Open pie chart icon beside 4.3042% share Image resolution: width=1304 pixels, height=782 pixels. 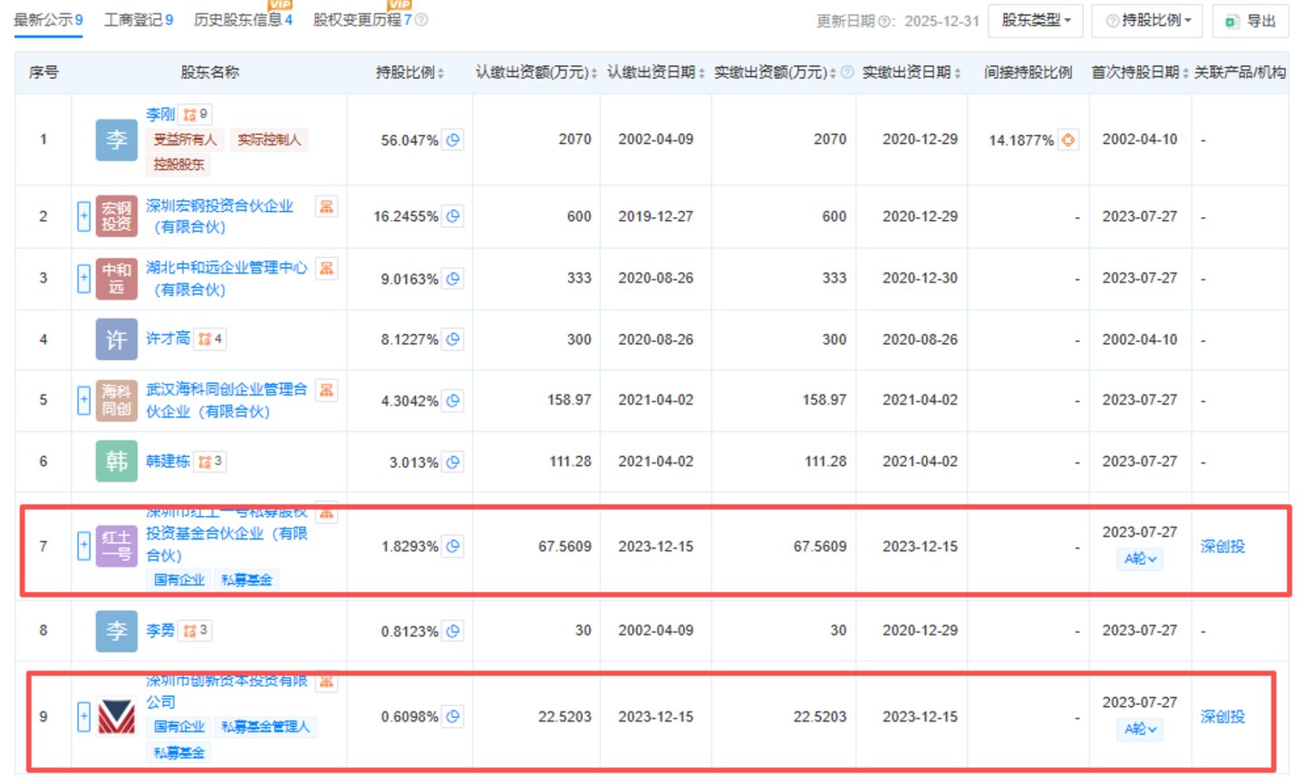click(453, 401)
